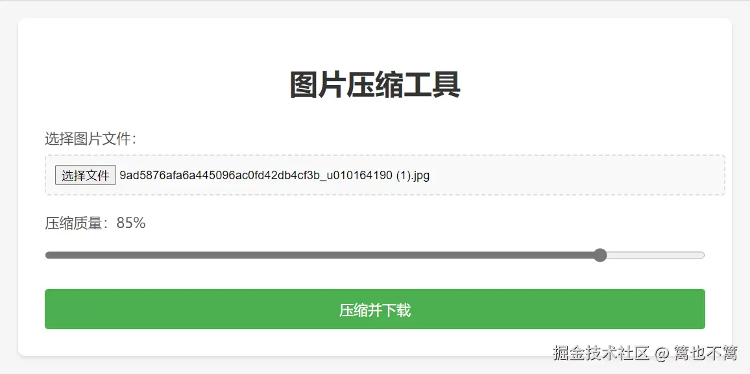
Task: Click the 篱也不篱 author name watermark
Action: [x=705, y=353]
